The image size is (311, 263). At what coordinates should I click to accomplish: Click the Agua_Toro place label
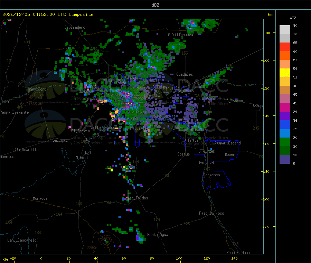coord(37,89)
